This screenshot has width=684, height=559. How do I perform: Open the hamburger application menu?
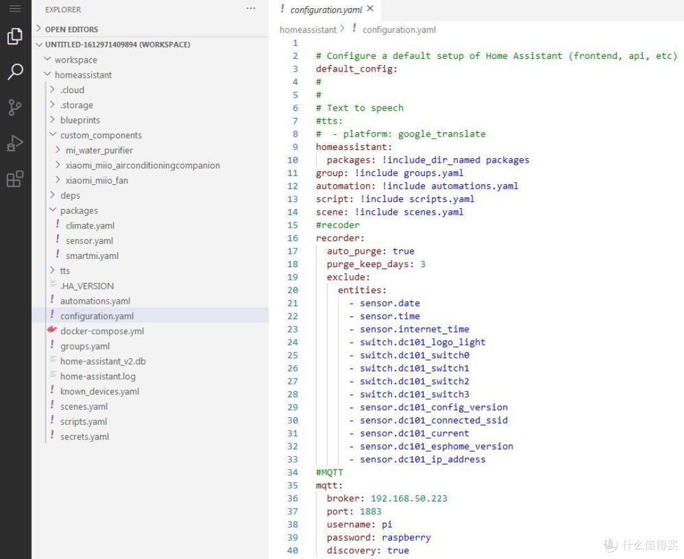15,9
